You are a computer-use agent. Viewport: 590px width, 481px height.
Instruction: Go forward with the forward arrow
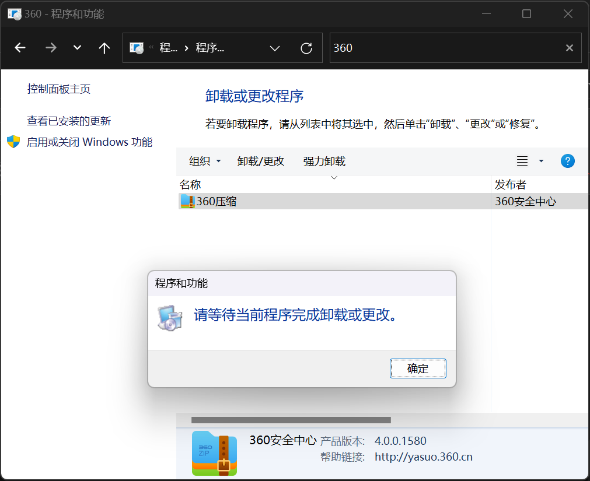pos(51,48)
